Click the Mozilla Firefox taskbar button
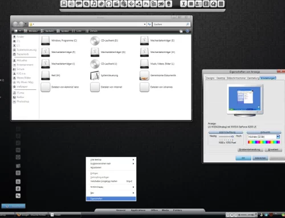The image size is (285, 218). coord(31,215)
